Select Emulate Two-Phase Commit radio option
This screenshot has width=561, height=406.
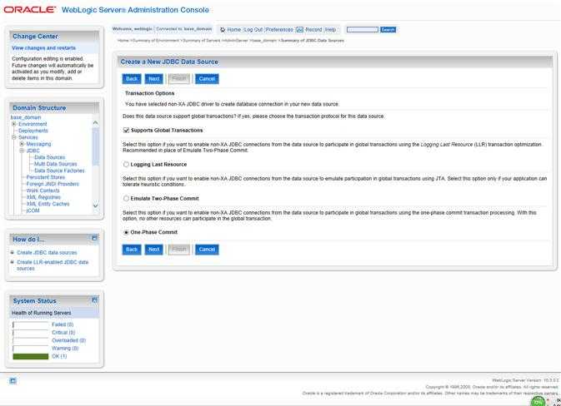tap(126, 198)
